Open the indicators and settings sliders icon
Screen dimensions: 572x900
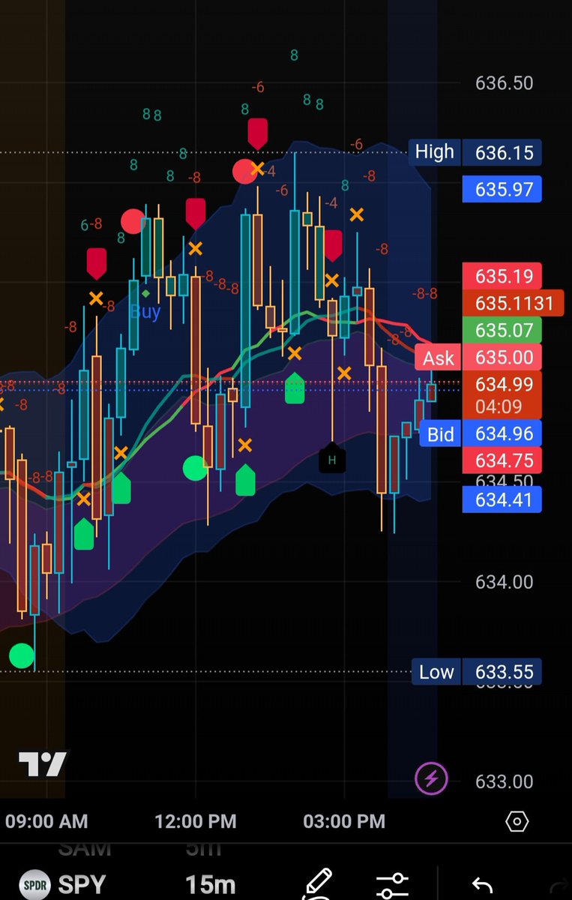[392, 884]
